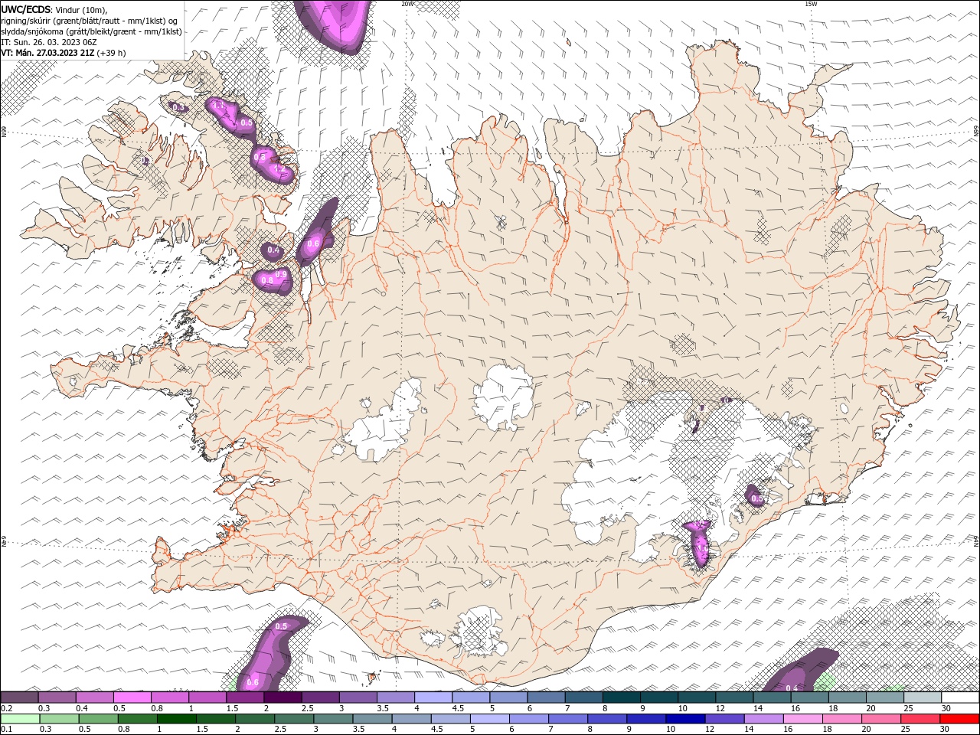The height and width of the screenshot is (735, 980).
Task: Click the 1.2 snowfall value label
Action: point(279,168)
